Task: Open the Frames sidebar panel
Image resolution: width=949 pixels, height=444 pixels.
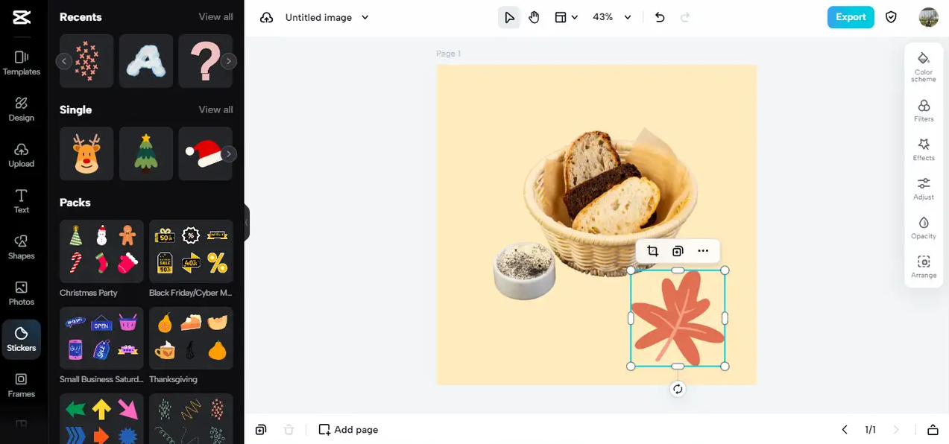Action: (22, 386)
